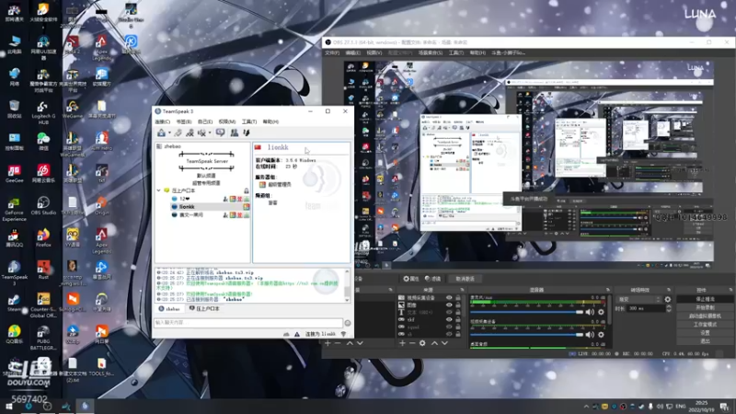Open second mixer channel gear settings

click(601, 335)
